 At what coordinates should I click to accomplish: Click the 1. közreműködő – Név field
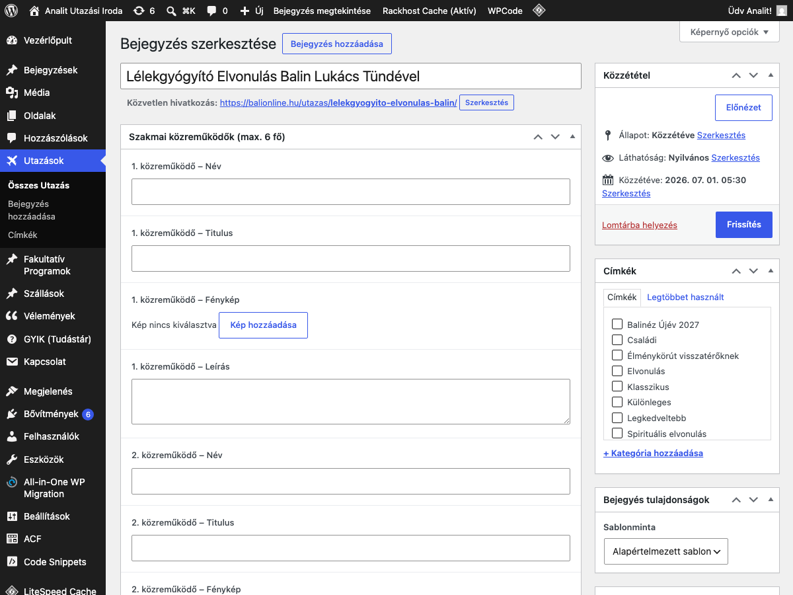[351, 192]
